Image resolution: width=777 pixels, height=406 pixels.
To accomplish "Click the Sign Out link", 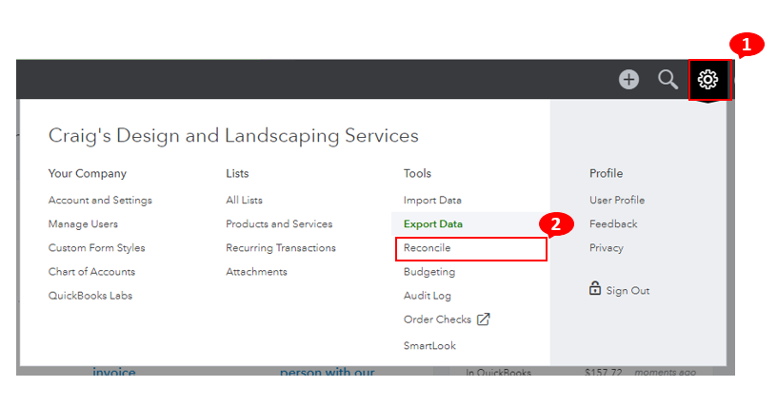I will (x=628, y=291).
